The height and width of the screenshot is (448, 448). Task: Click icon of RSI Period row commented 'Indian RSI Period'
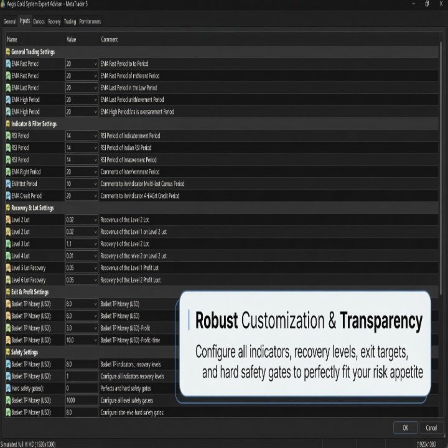[x=8, y=147]
